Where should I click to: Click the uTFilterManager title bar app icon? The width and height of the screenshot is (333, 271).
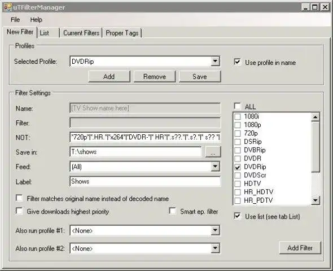[x=8, y=7]
